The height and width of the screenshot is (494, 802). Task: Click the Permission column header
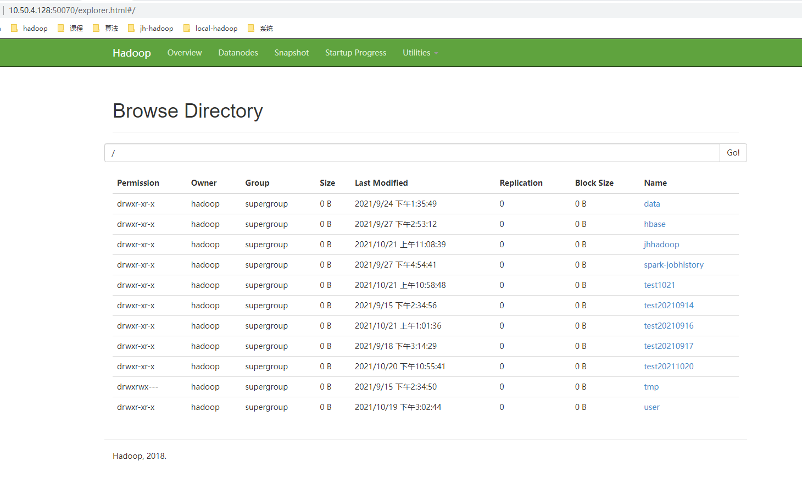coord(138,183)
